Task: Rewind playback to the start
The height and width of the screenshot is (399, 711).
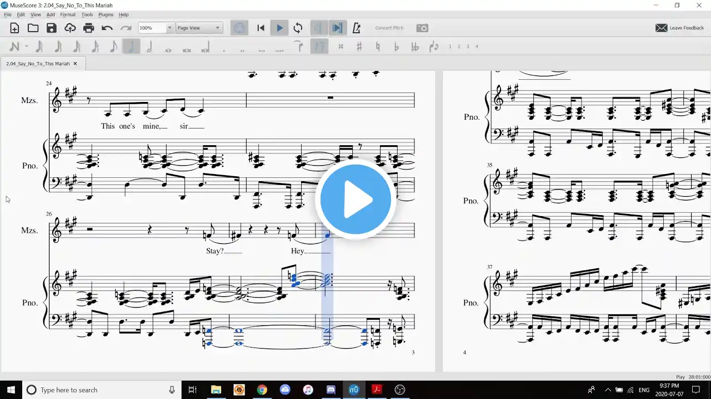Action: coord(261,28)
